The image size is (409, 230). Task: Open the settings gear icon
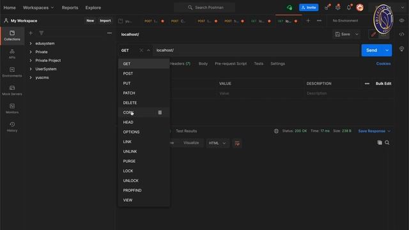[x=338, y=7]
